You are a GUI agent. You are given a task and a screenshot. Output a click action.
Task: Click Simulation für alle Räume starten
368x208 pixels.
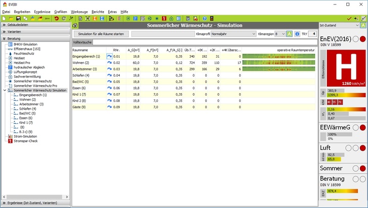[x=100, y=34]
